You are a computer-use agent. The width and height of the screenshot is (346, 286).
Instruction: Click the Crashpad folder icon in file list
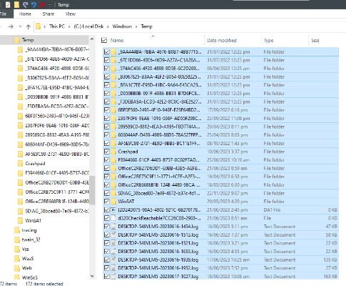[114, 152]
